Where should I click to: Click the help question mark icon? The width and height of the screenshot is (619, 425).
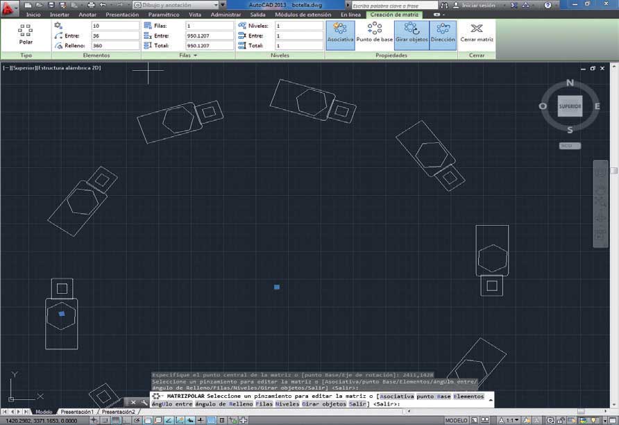(548, 5)
